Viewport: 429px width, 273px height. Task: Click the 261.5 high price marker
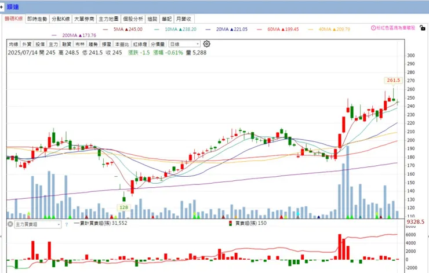(x=393, y=81)
